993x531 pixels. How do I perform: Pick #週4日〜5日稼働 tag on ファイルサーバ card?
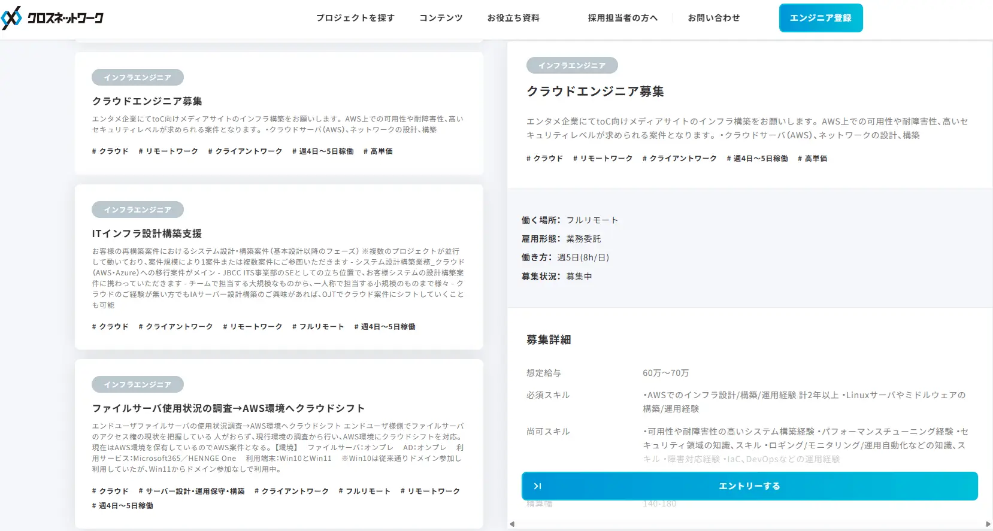click(x=123, y=506)
